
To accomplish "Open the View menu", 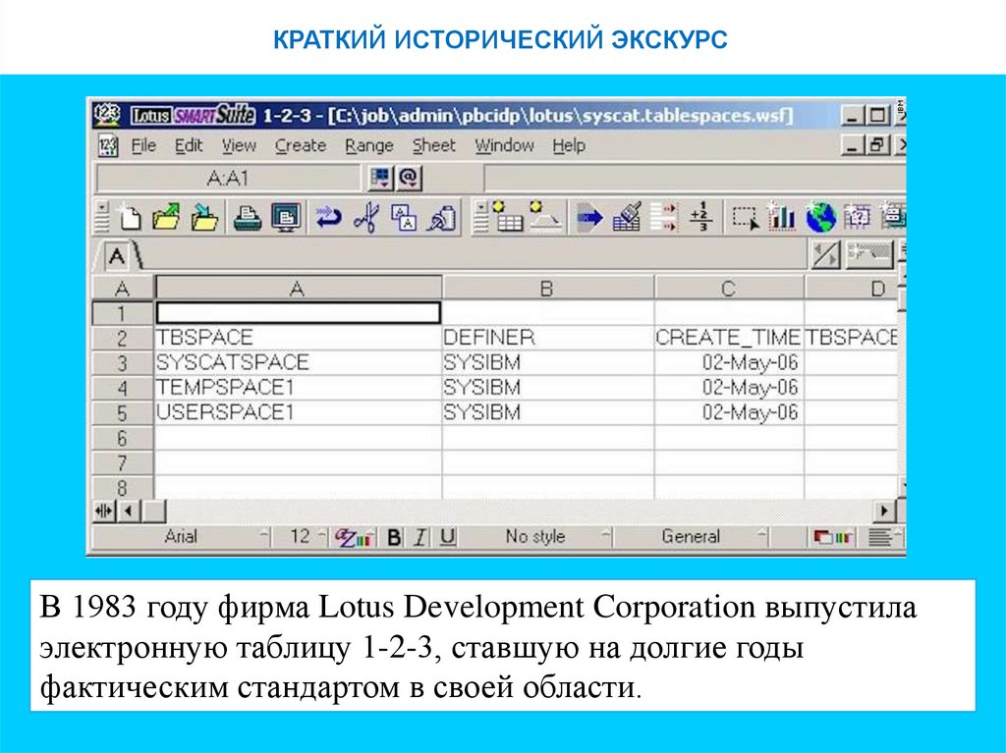I will point(239,146).
